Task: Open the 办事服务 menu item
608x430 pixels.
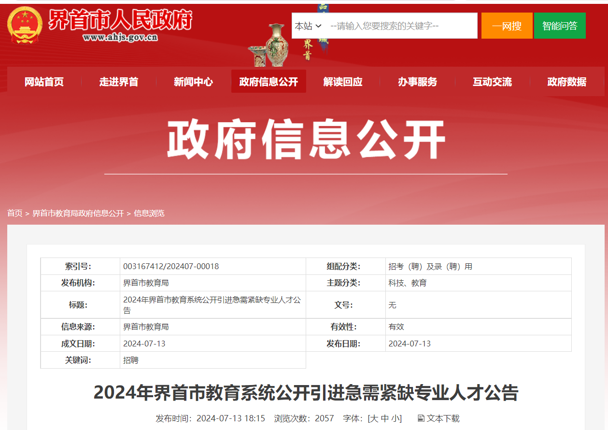Action: (x=417, y=82)
